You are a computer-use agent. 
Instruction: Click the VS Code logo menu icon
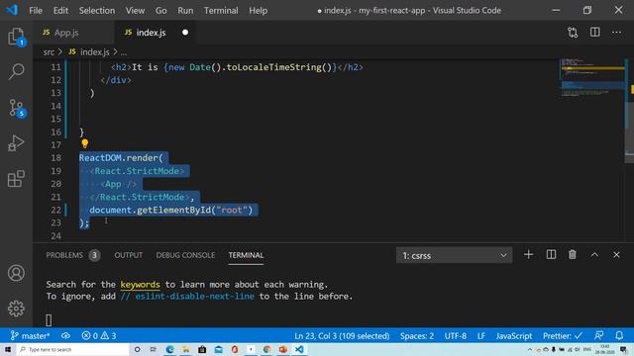[x=12, y=10]
